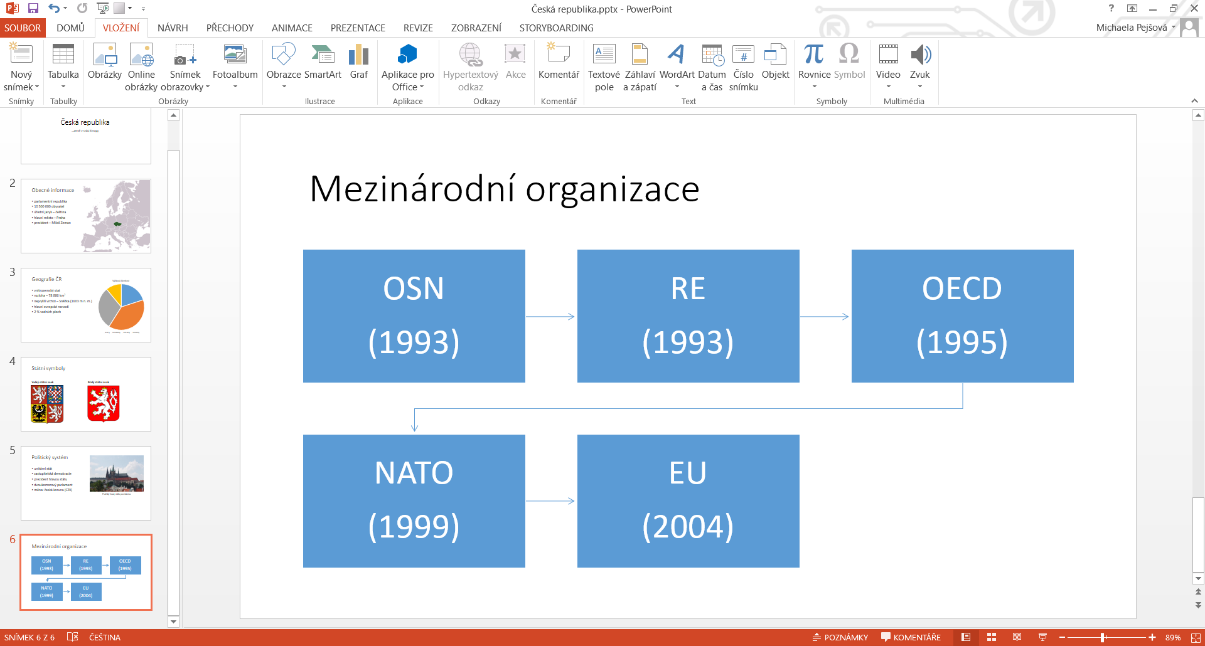The width and height of the screenshot is (1205, 646).
Task: Open the STORYBOARDING tab
Action: [556, 28]
